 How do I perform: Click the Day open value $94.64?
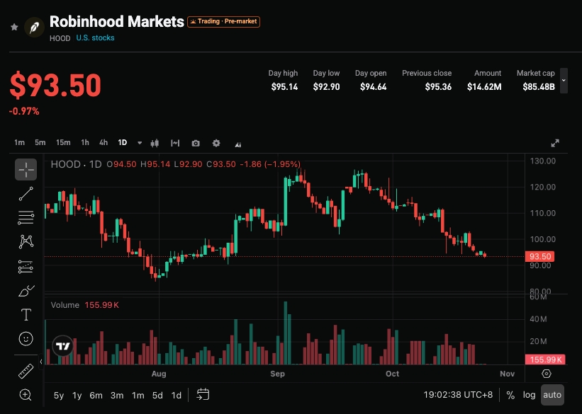(373, 87)
